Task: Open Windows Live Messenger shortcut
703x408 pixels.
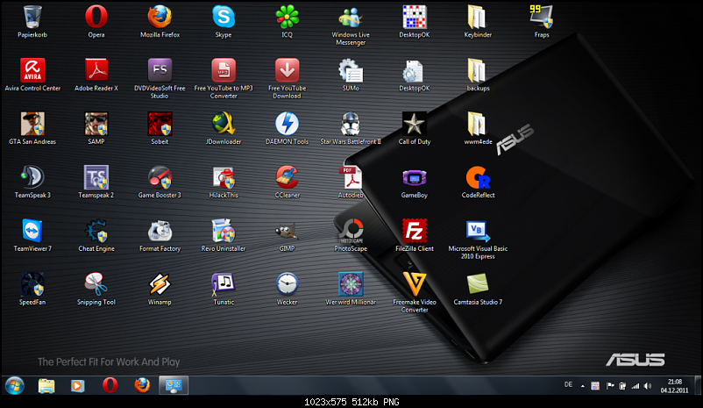Action: [351, 17]
